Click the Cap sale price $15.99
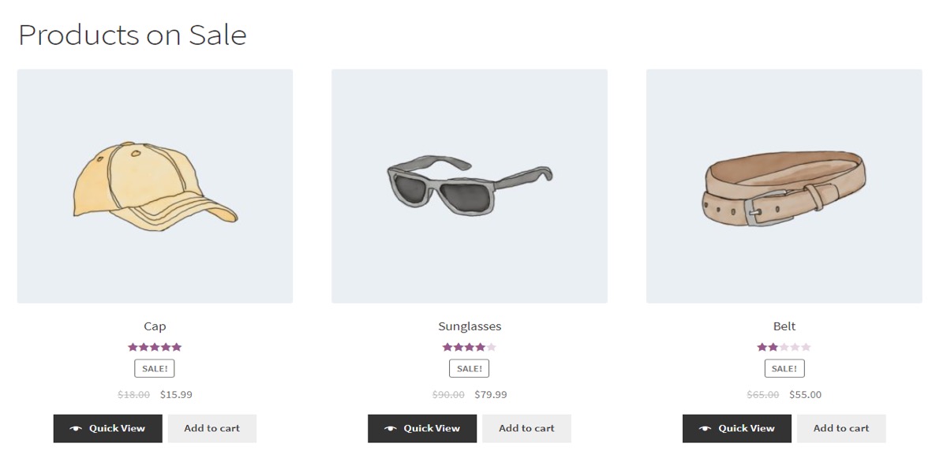Screen dimensions: 947x473 (176, 395)
